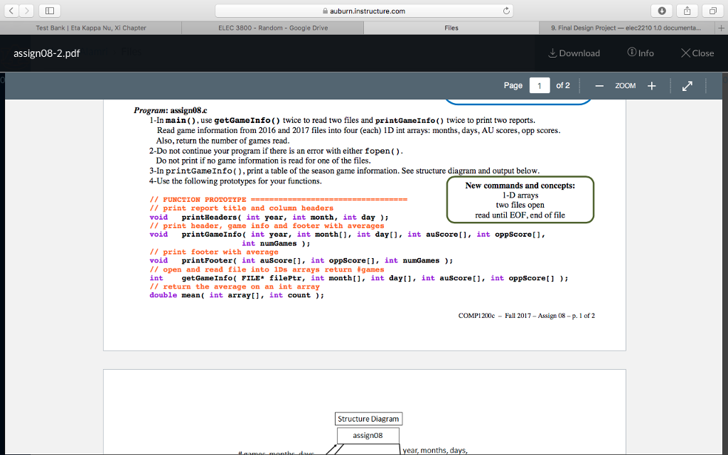Toggle the Safari sidebar button

[x=49, y=11]
